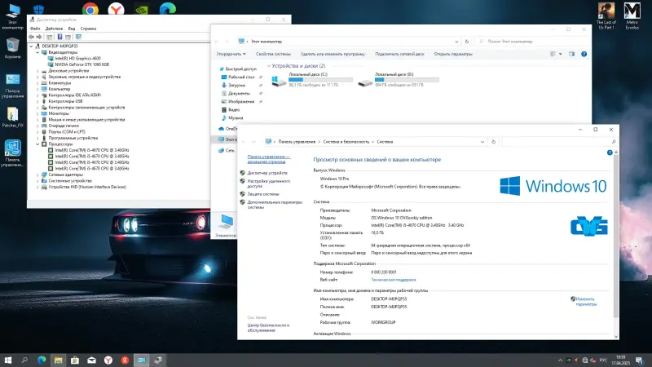652x367 pixels.
Task: Click Музыка in Explorer sidebar
Action: 236,117
